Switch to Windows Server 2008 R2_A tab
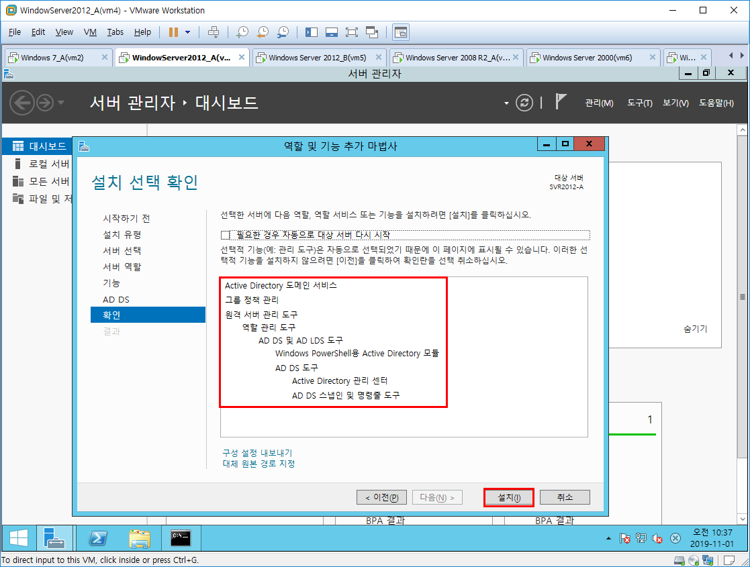Image resolution: width=750 pixels, height=567 pixels. pos(458,57)
